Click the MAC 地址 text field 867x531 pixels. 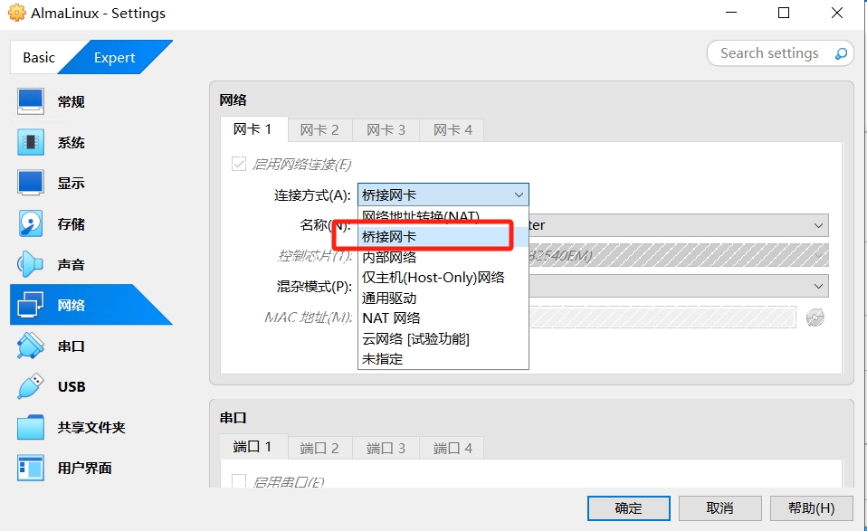662,318
